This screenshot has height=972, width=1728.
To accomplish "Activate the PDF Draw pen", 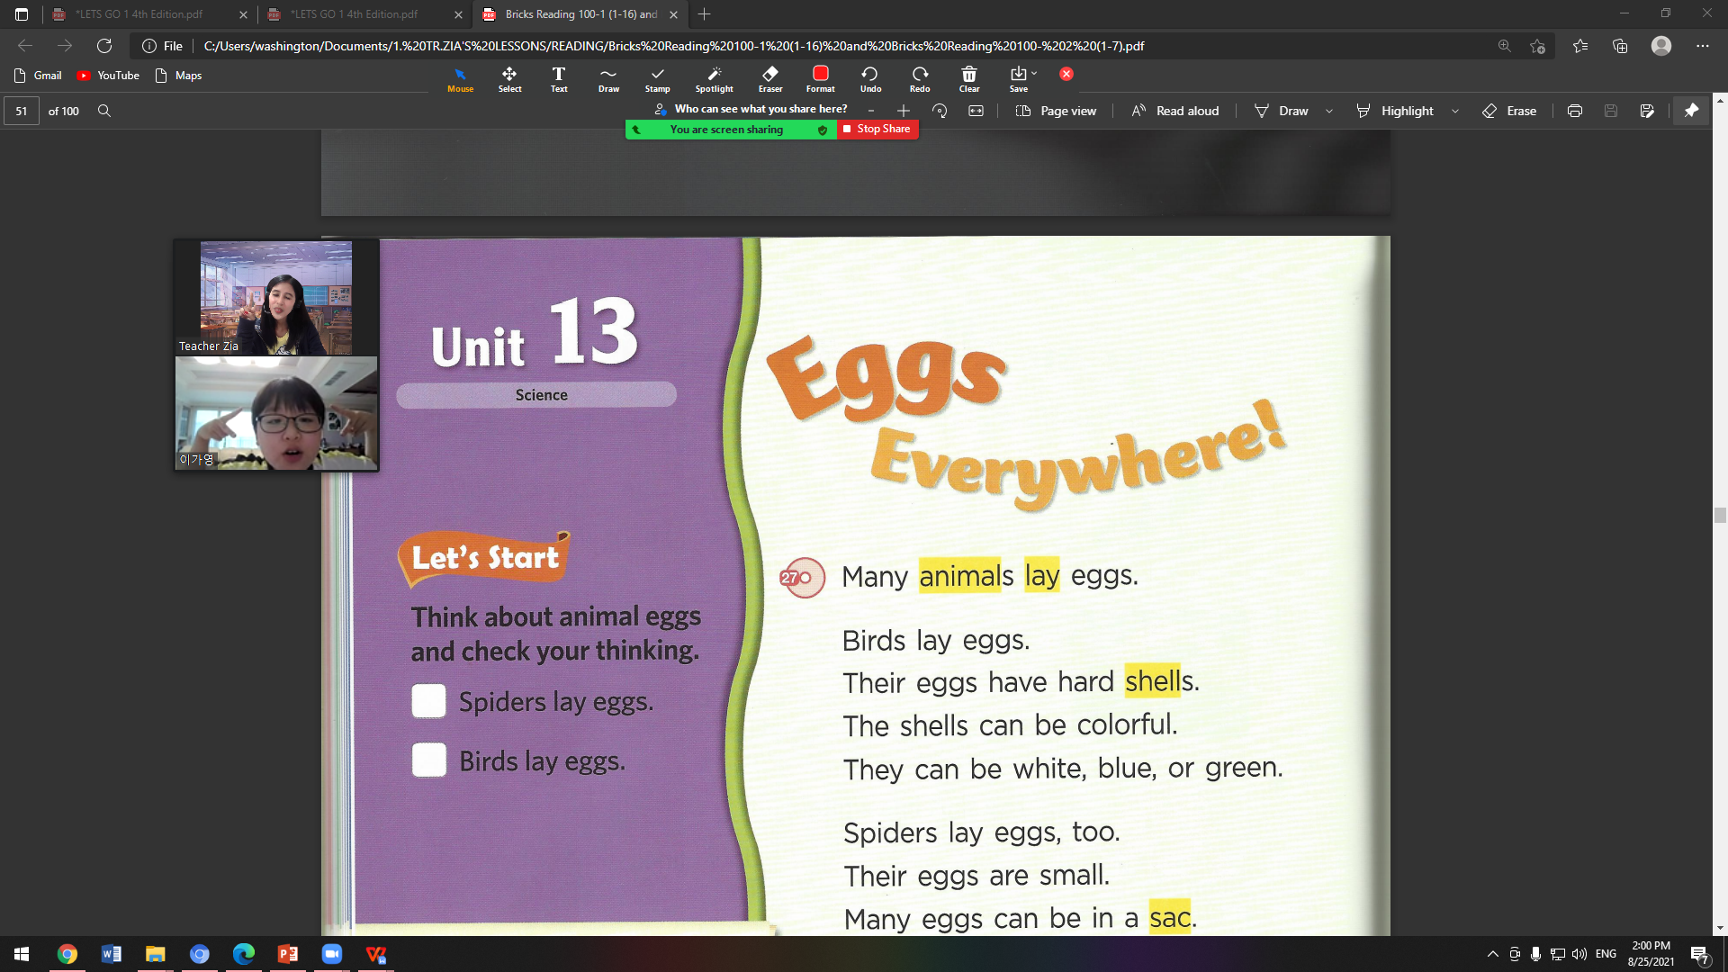I will 1282,111.
